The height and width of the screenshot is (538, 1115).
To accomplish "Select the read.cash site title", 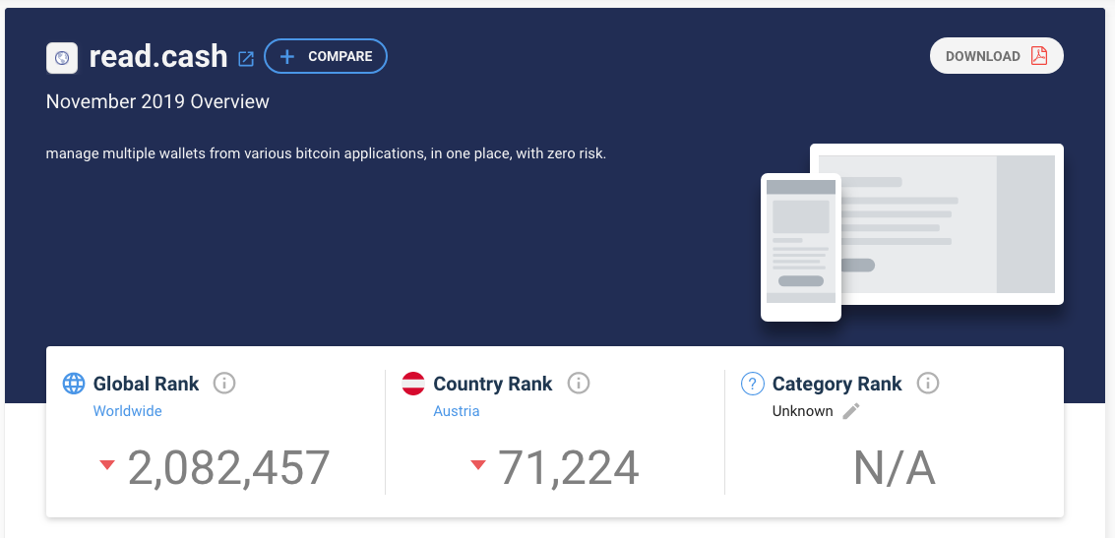I will click(x=157, y=57).
